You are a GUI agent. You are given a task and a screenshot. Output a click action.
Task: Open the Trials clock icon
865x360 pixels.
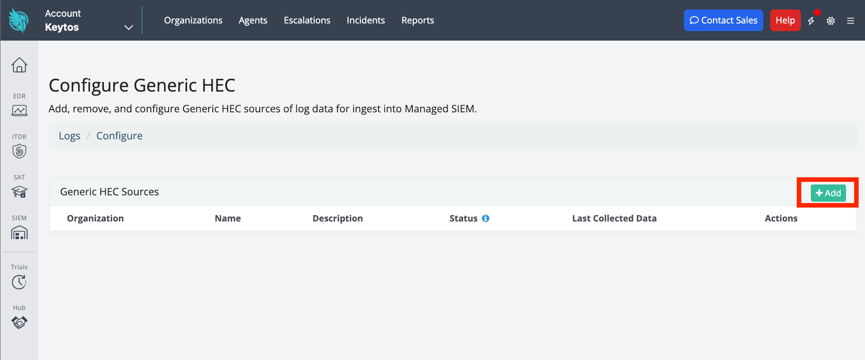(19, 282)
